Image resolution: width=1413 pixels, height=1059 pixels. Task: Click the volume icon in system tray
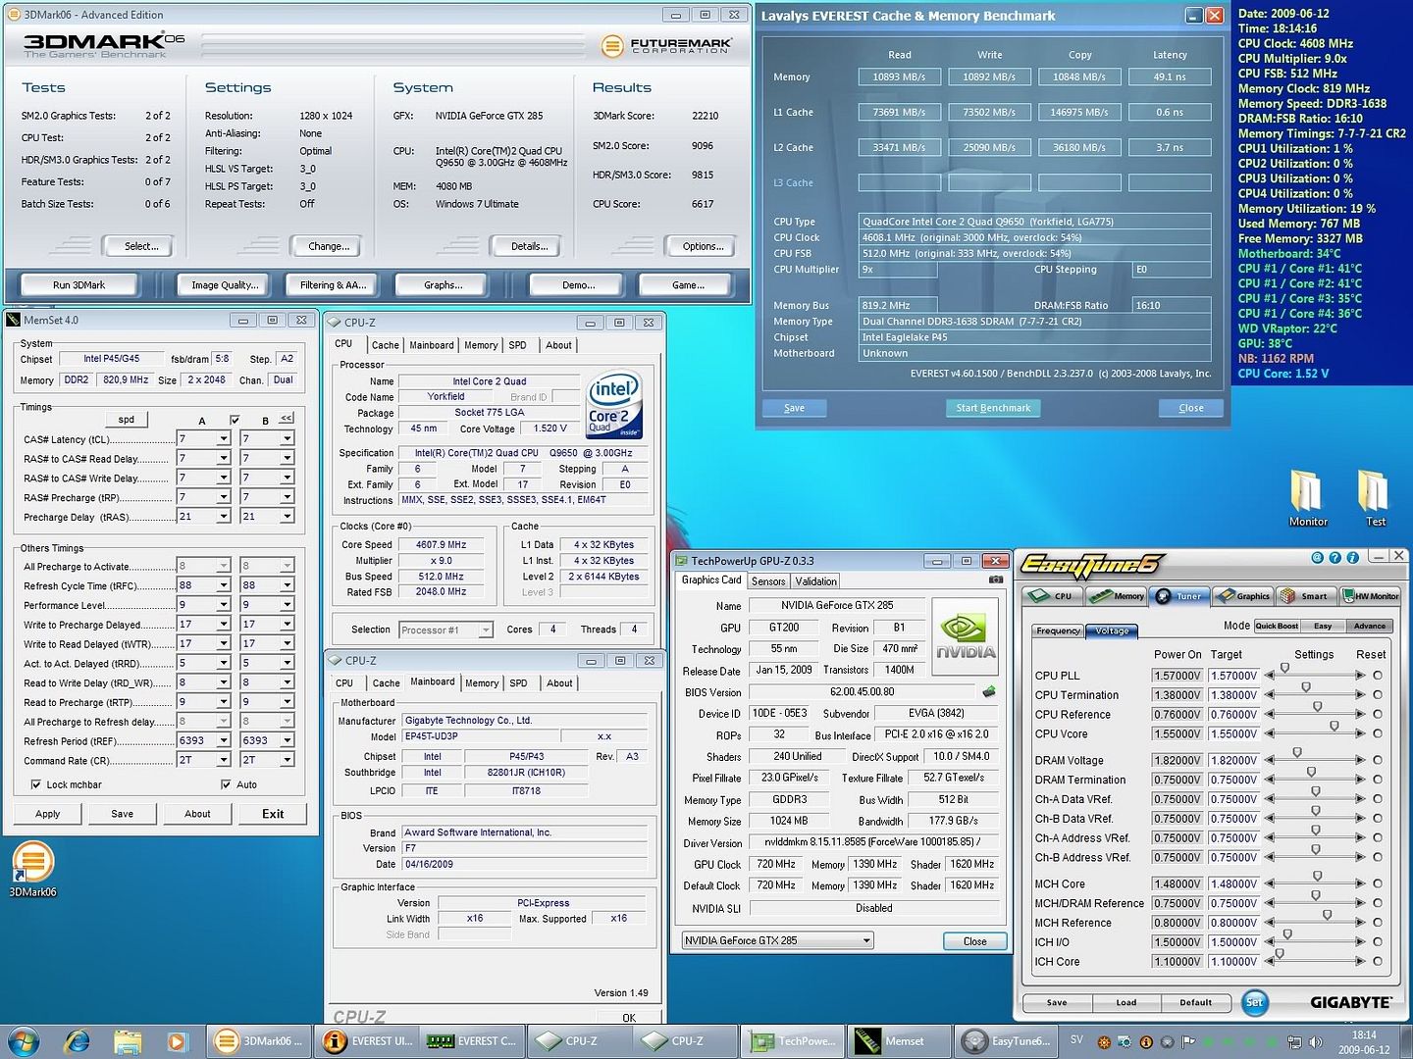1316,1041
